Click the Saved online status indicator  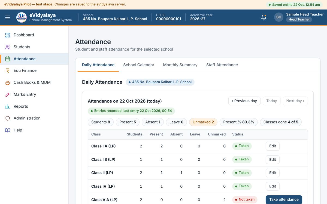[x=294, y=5]
